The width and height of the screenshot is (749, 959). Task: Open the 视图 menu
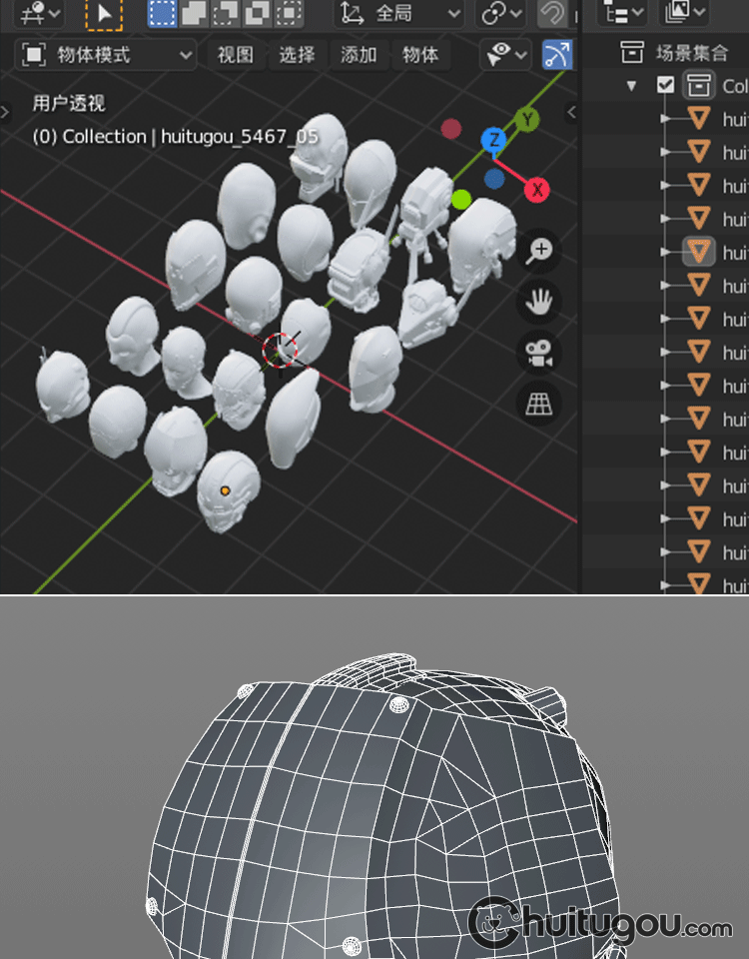(236, 55)
